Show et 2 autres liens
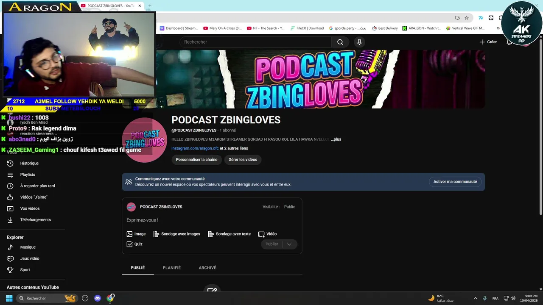 pos(234,148)
